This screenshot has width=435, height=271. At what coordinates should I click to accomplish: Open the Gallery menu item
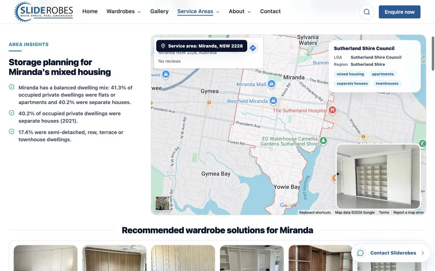pos(159,12)
